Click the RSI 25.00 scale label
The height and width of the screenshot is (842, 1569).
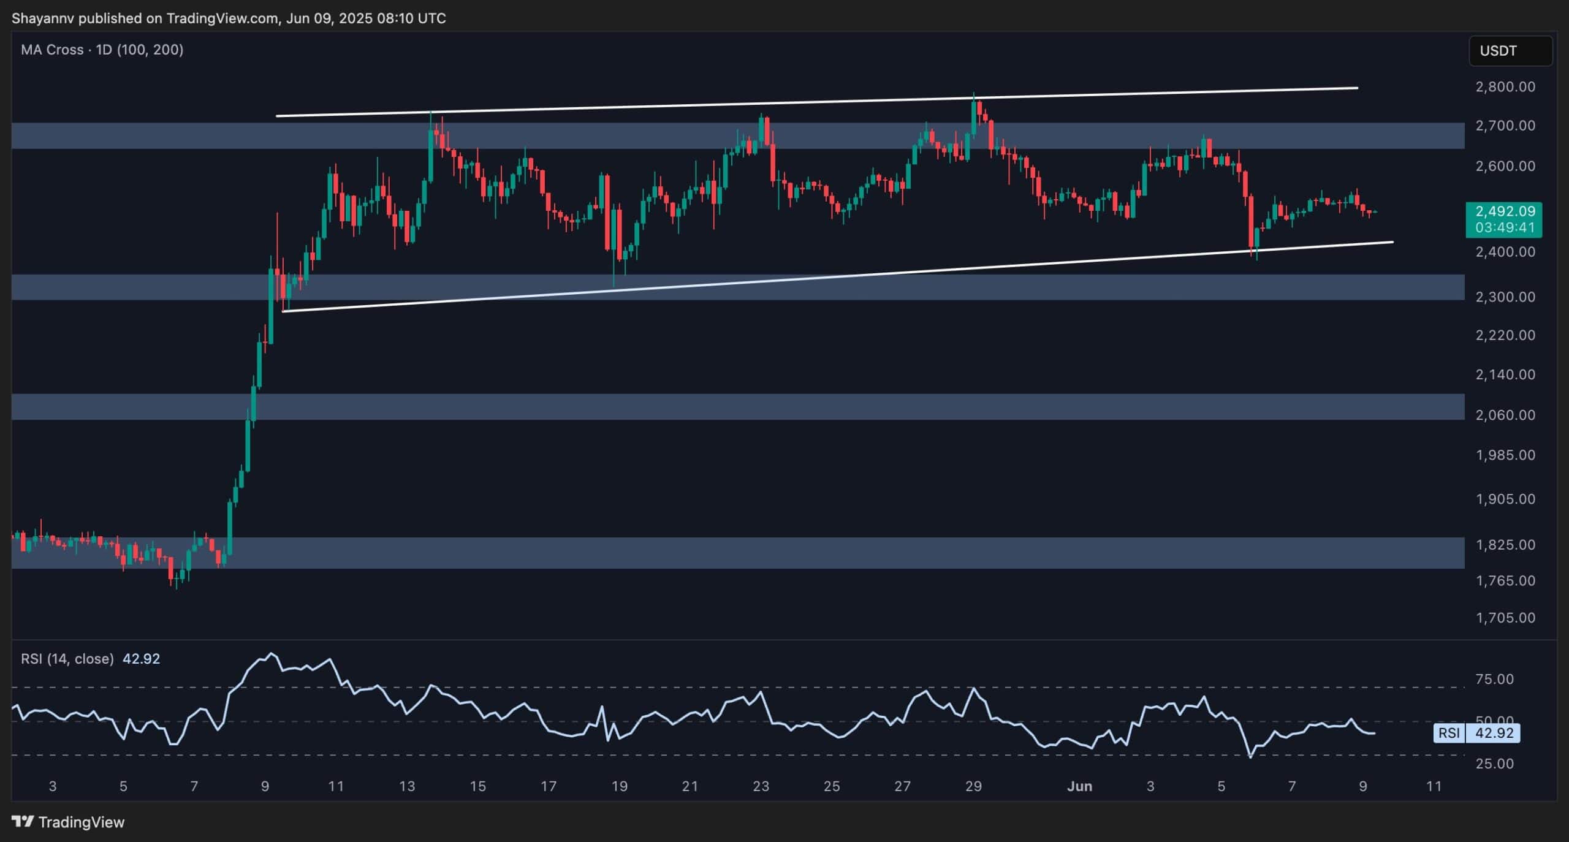point(1494,764)
